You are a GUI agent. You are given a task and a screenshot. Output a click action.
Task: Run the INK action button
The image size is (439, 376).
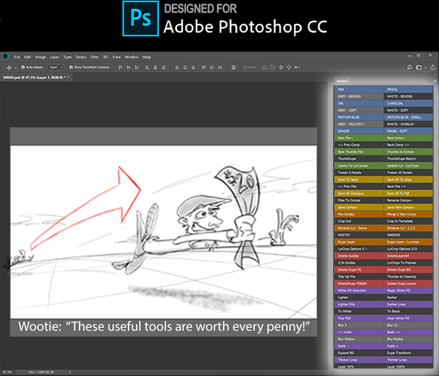point(359,103)
